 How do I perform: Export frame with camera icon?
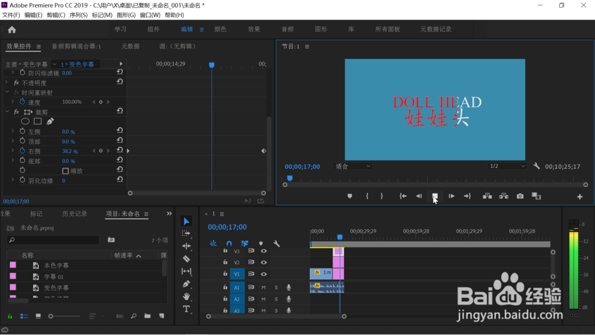(520, 196)
